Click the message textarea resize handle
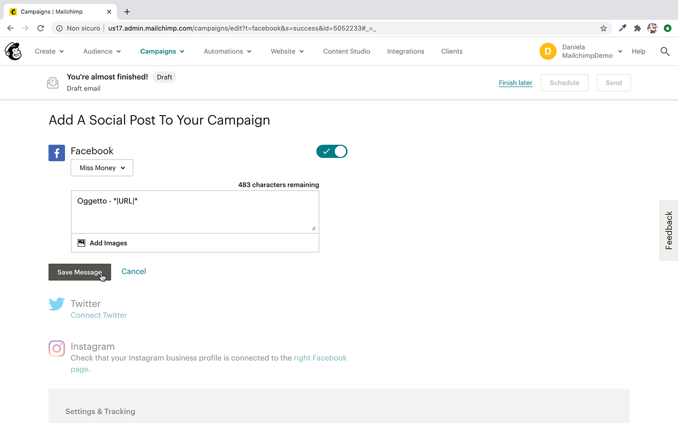 (x=314, y=228)
